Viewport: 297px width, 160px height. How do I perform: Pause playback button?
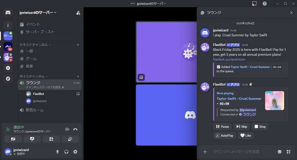(x=223, y=126)
